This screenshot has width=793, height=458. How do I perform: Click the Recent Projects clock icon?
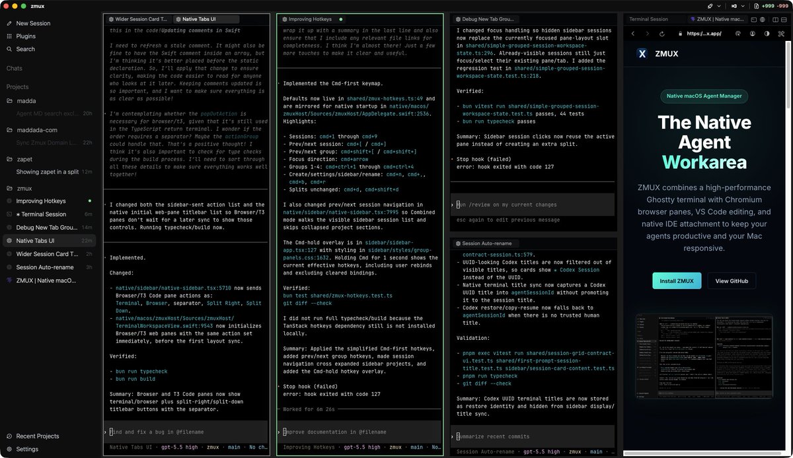point(9,436)
